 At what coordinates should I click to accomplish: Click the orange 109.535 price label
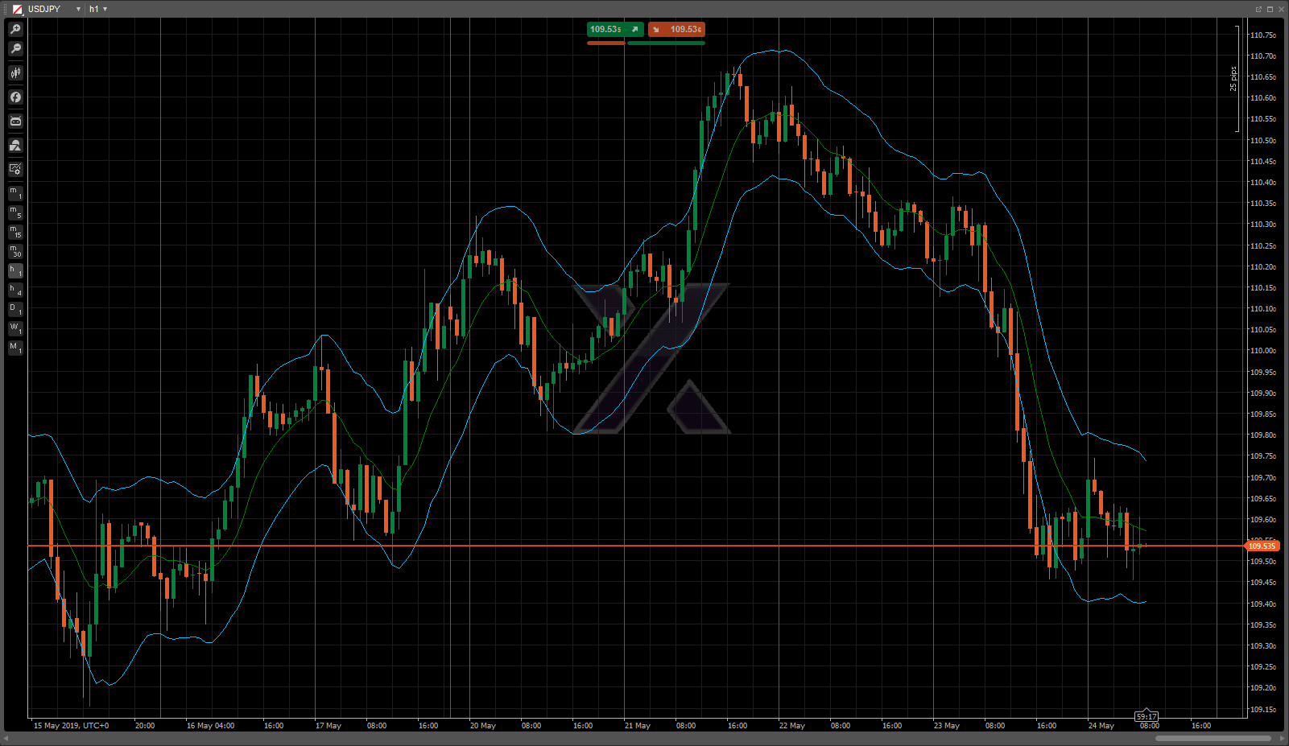click(x=1261, y=546)
